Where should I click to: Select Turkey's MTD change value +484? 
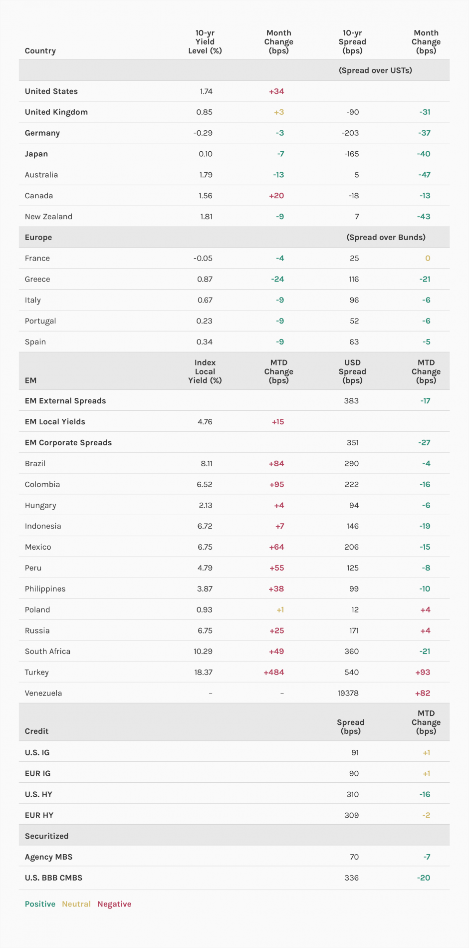pos(274,672)
